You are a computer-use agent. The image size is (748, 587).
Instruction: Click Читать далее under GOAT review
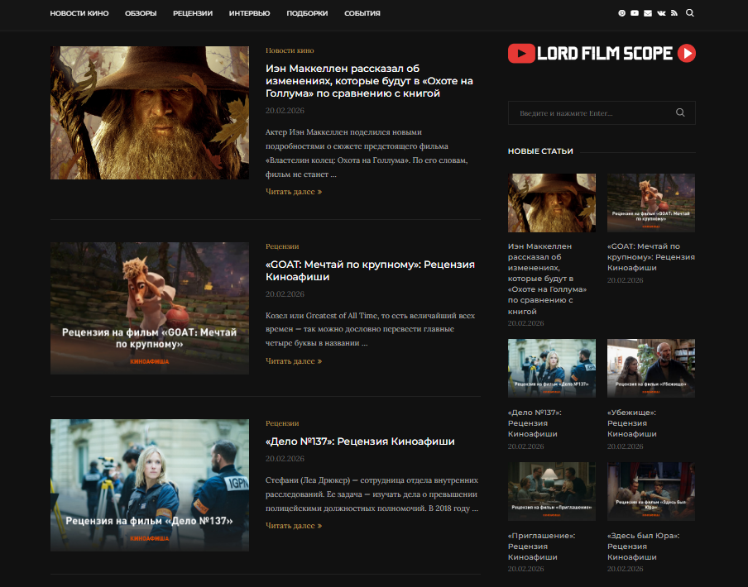(294, 361)
